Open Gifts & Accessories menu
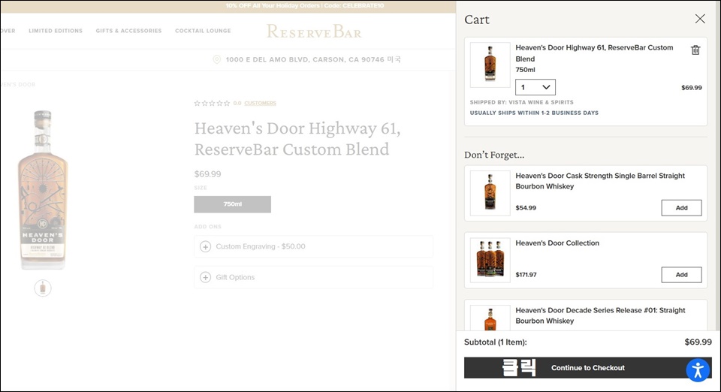 pyautogui.click(x=128, y=31)
